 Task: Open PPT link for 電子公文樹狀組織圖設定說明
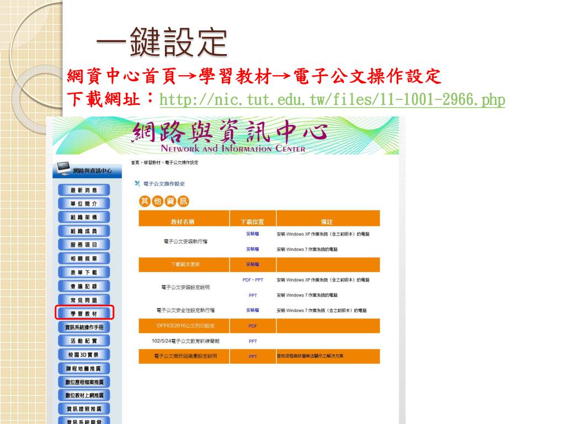pyautogui.click(x=253, y=357)
